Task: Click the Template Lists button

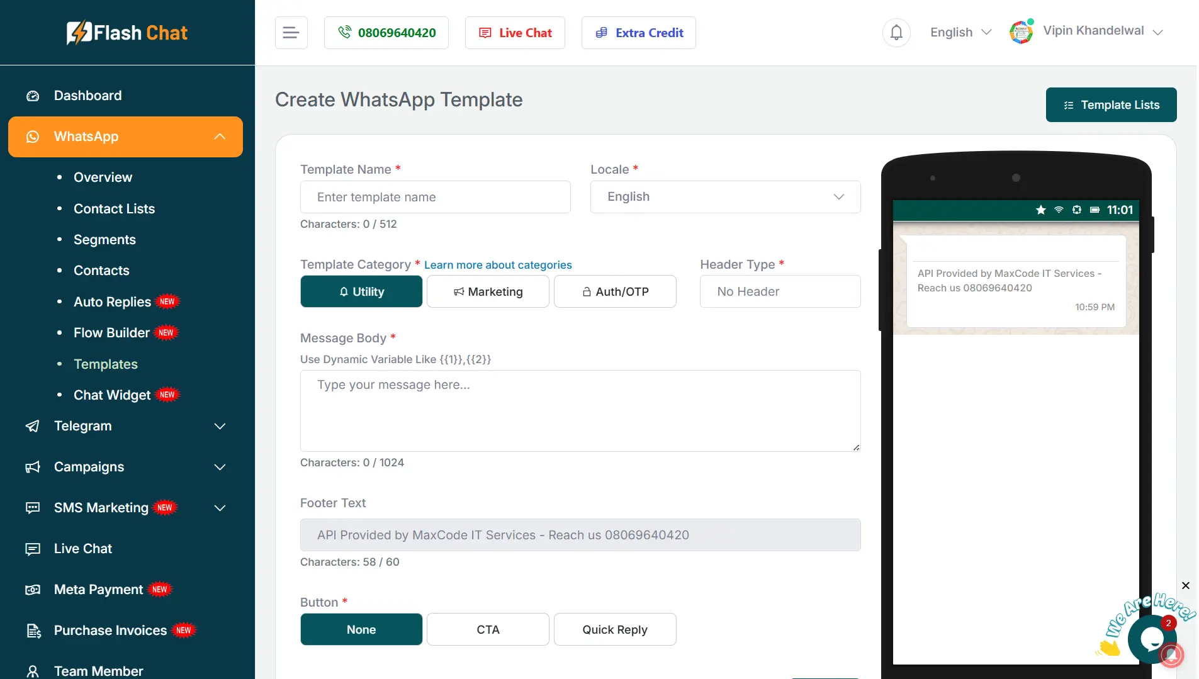Action: [x=1111, y=105]
